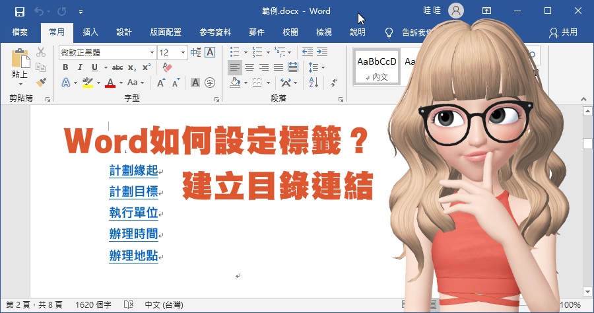Click the 貼上 paste button
This screenshot has width=594, height=313.
point(20,67)
